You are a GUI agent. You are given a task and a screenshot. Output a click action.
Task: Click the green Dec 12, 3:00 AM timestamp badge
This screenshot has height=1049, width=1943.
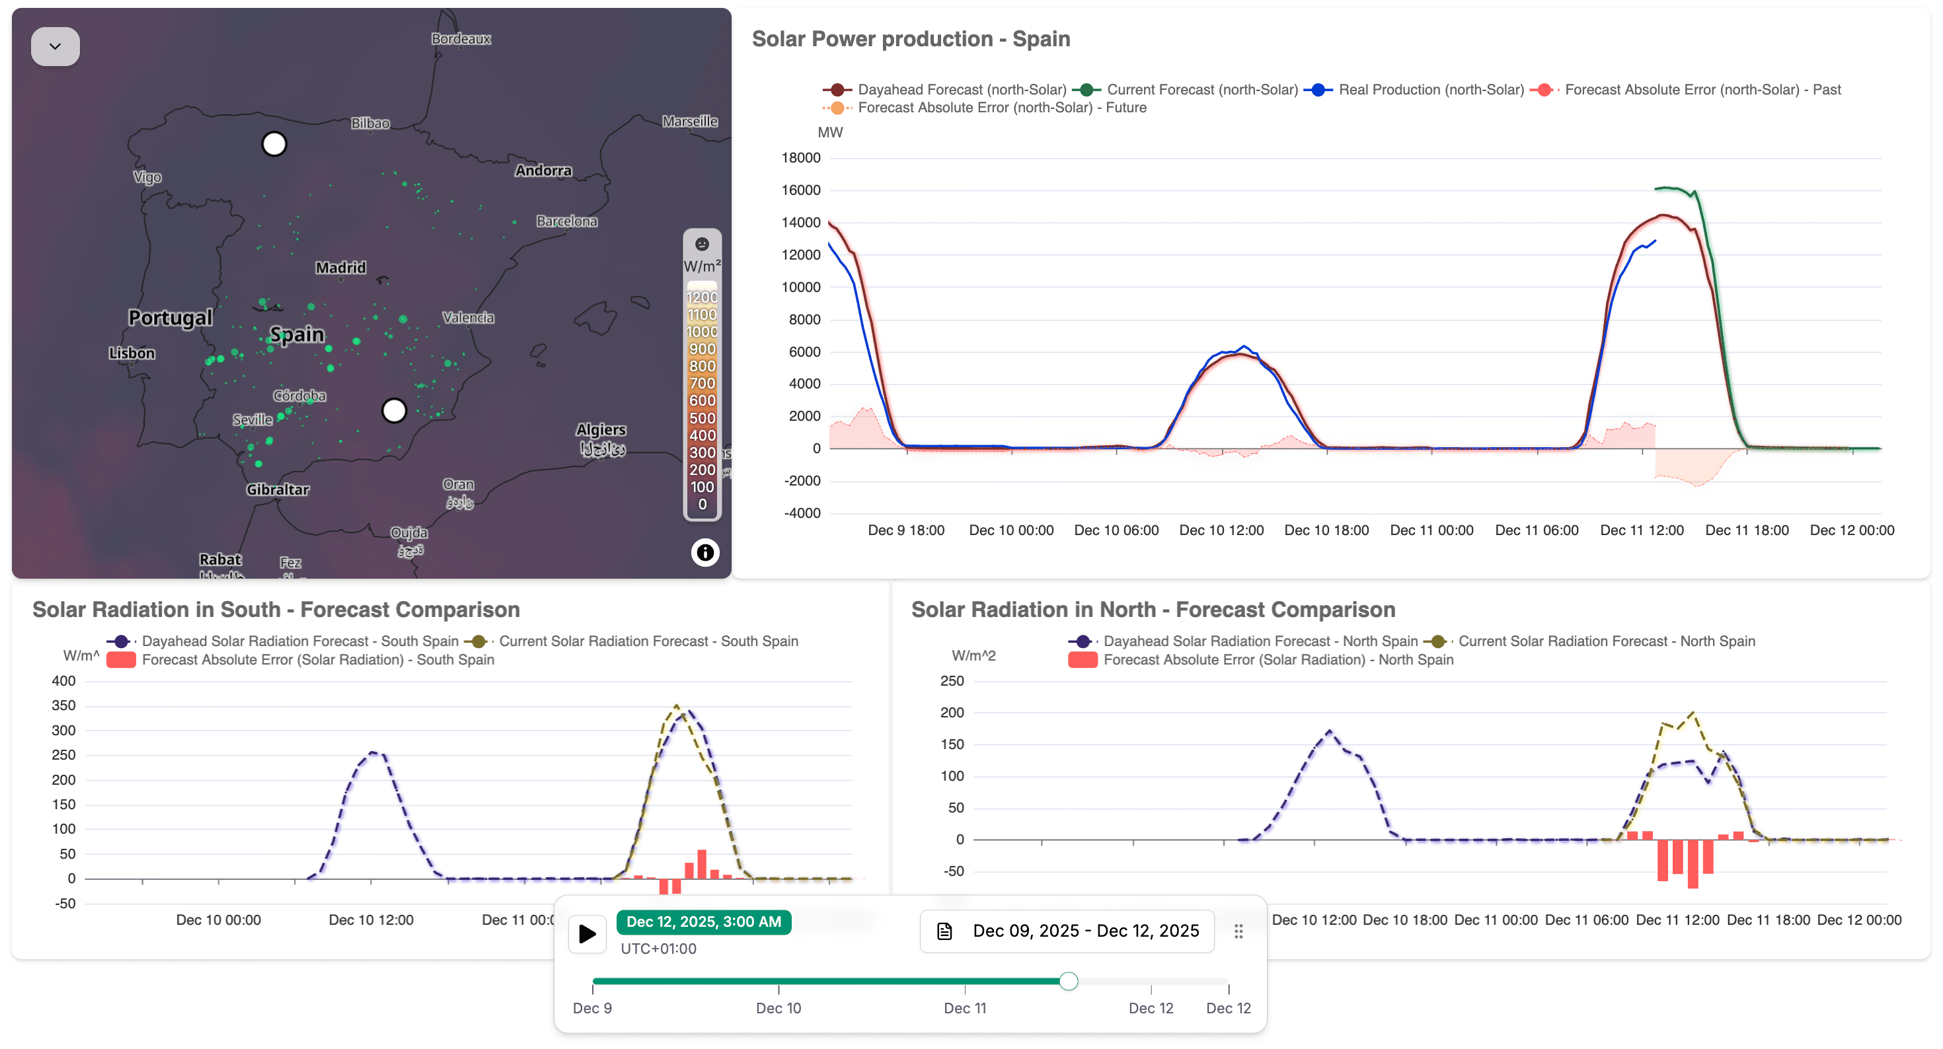[703, 922]
